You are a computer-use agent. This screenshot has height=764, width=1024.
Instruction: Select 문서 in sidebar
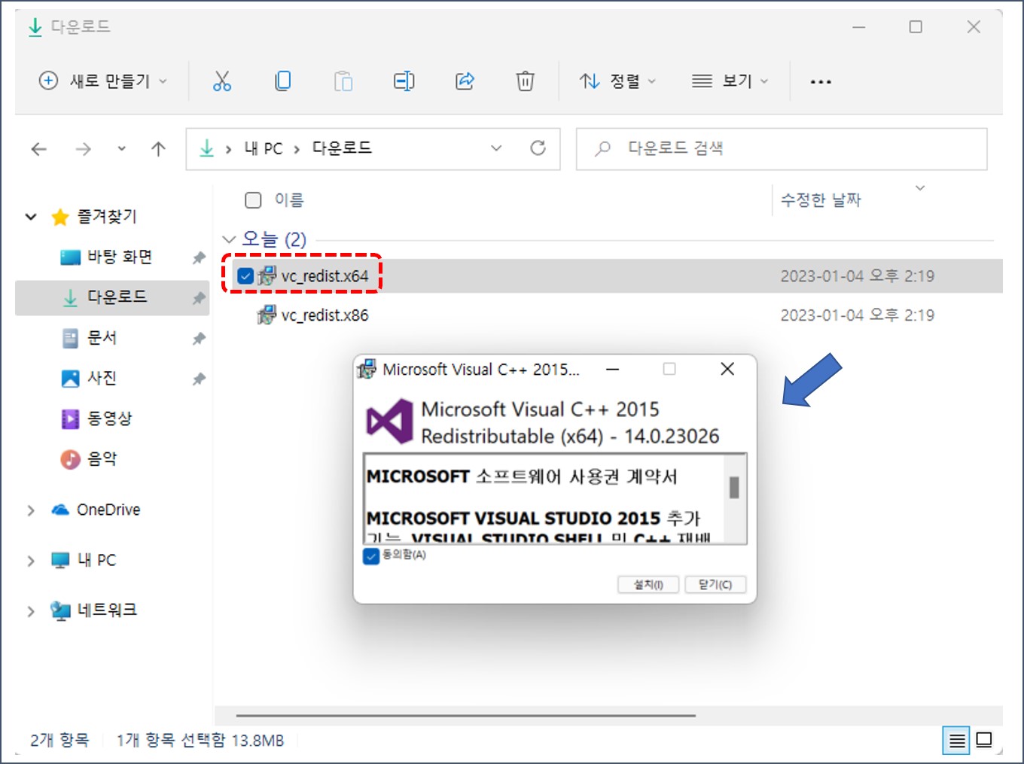(x=102, y=338)
